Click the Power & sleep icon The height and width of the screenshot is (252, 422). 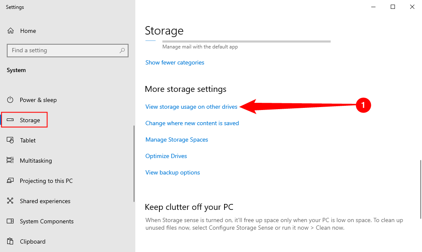tap(11, 100)
